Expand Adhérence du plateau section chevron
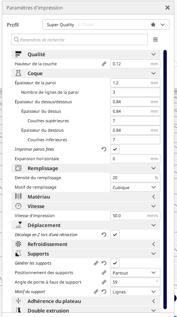Viewport: 177px width, 317px height. click(154, 301)
